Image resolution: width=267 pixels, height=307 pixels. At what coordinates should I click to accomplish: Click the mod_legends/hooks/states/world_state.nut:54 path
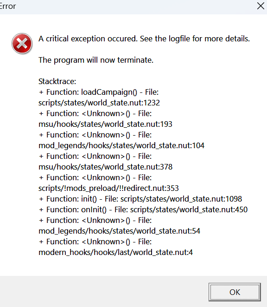(x=119, y=231)
